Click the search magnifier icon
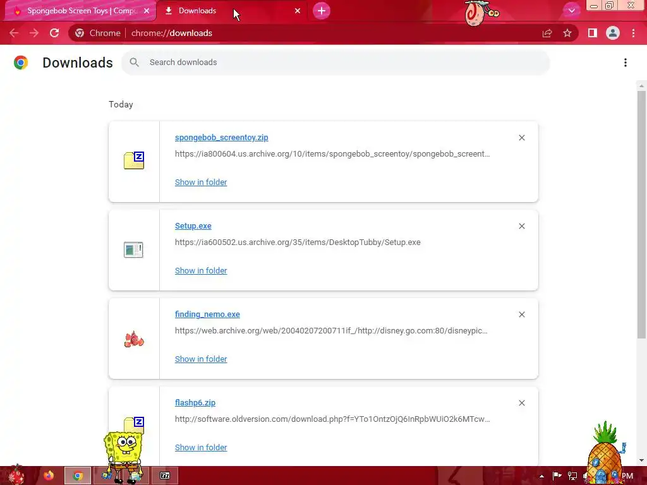This screenshot has width=647, height=485. click(134, 63)
